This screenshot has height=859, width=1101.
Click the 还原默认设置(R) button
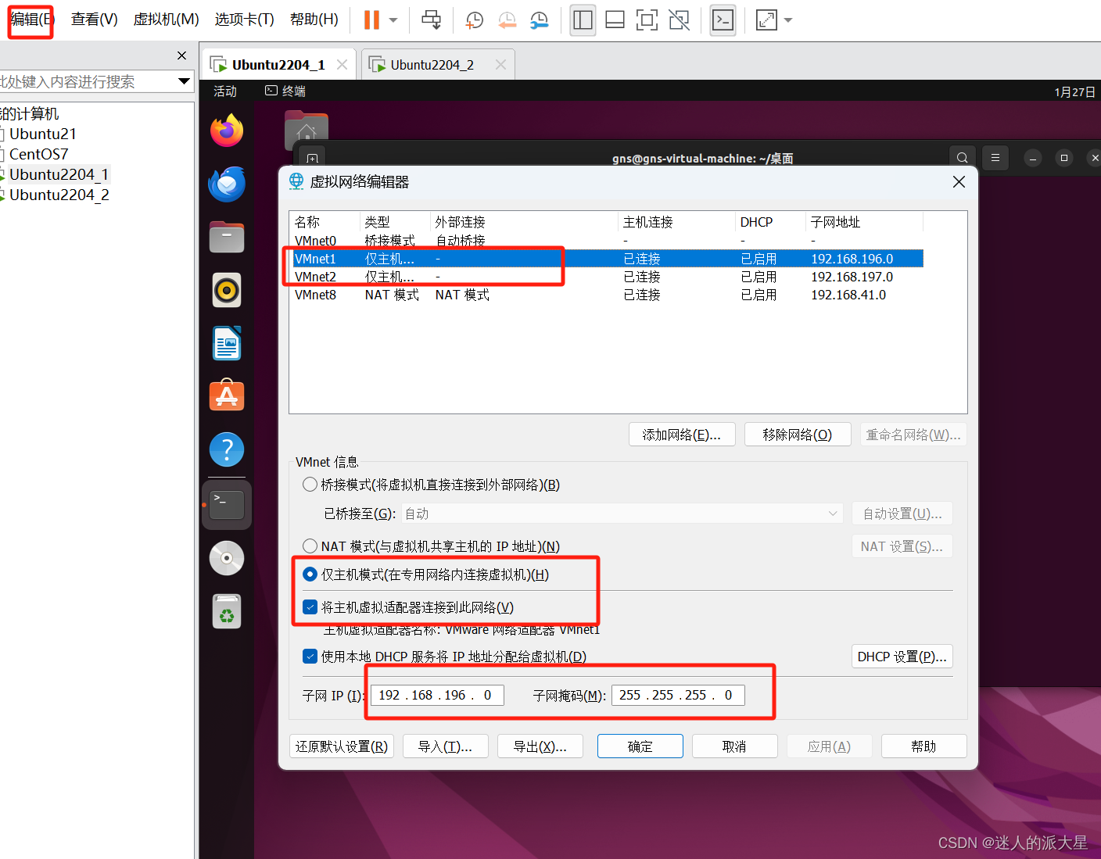(342, 746)
